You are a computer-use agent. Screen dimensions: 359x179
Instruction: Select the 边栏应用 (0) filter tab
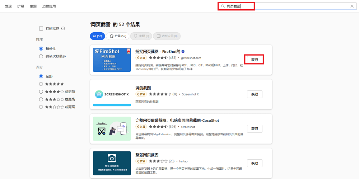(x=167, y=36)
